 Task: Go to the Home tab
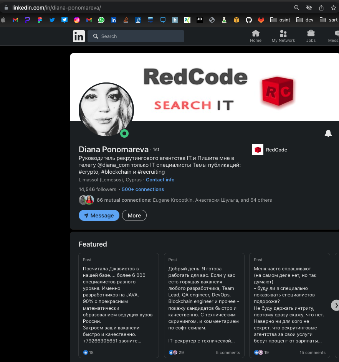(256, 36)
